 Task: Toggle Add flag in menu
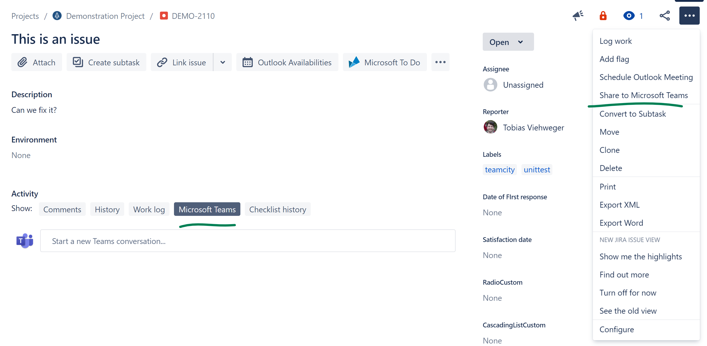[x=614, y=59]
